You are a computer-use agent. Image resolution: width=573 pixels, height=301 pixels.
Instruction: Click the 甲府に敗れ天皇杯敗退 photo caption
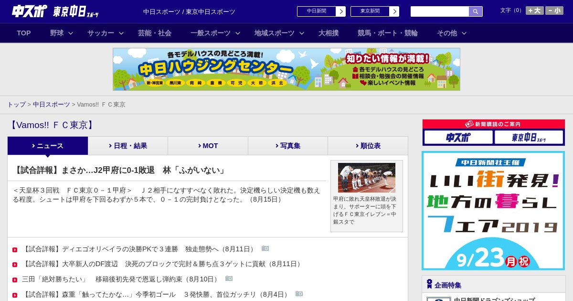[x=365, y=210]
